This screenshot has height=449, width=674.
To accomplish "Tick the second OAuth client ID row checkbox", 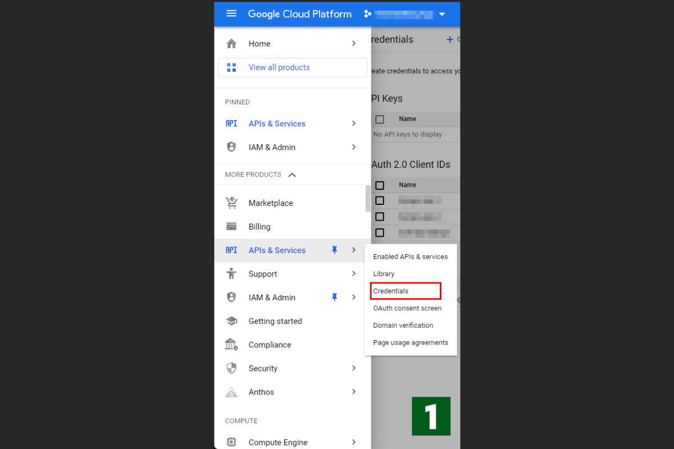I will 380,217.
